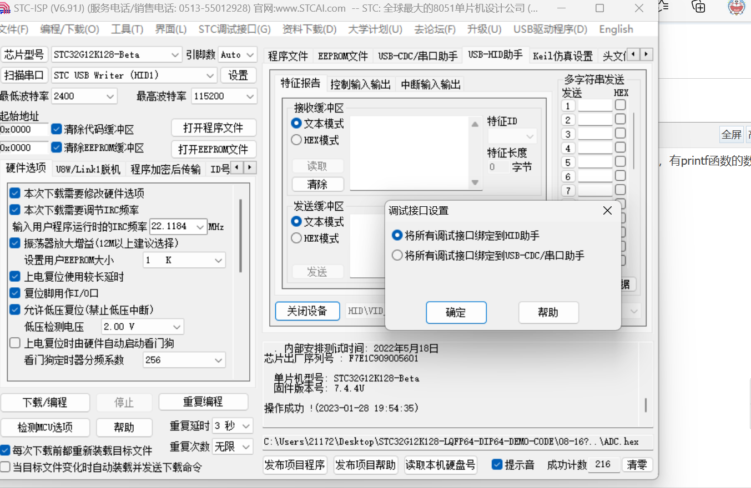Select HEX模式 in the 发送缓冲区 group
The width and height of the screenshot is (751, 488).
point(296,238)
